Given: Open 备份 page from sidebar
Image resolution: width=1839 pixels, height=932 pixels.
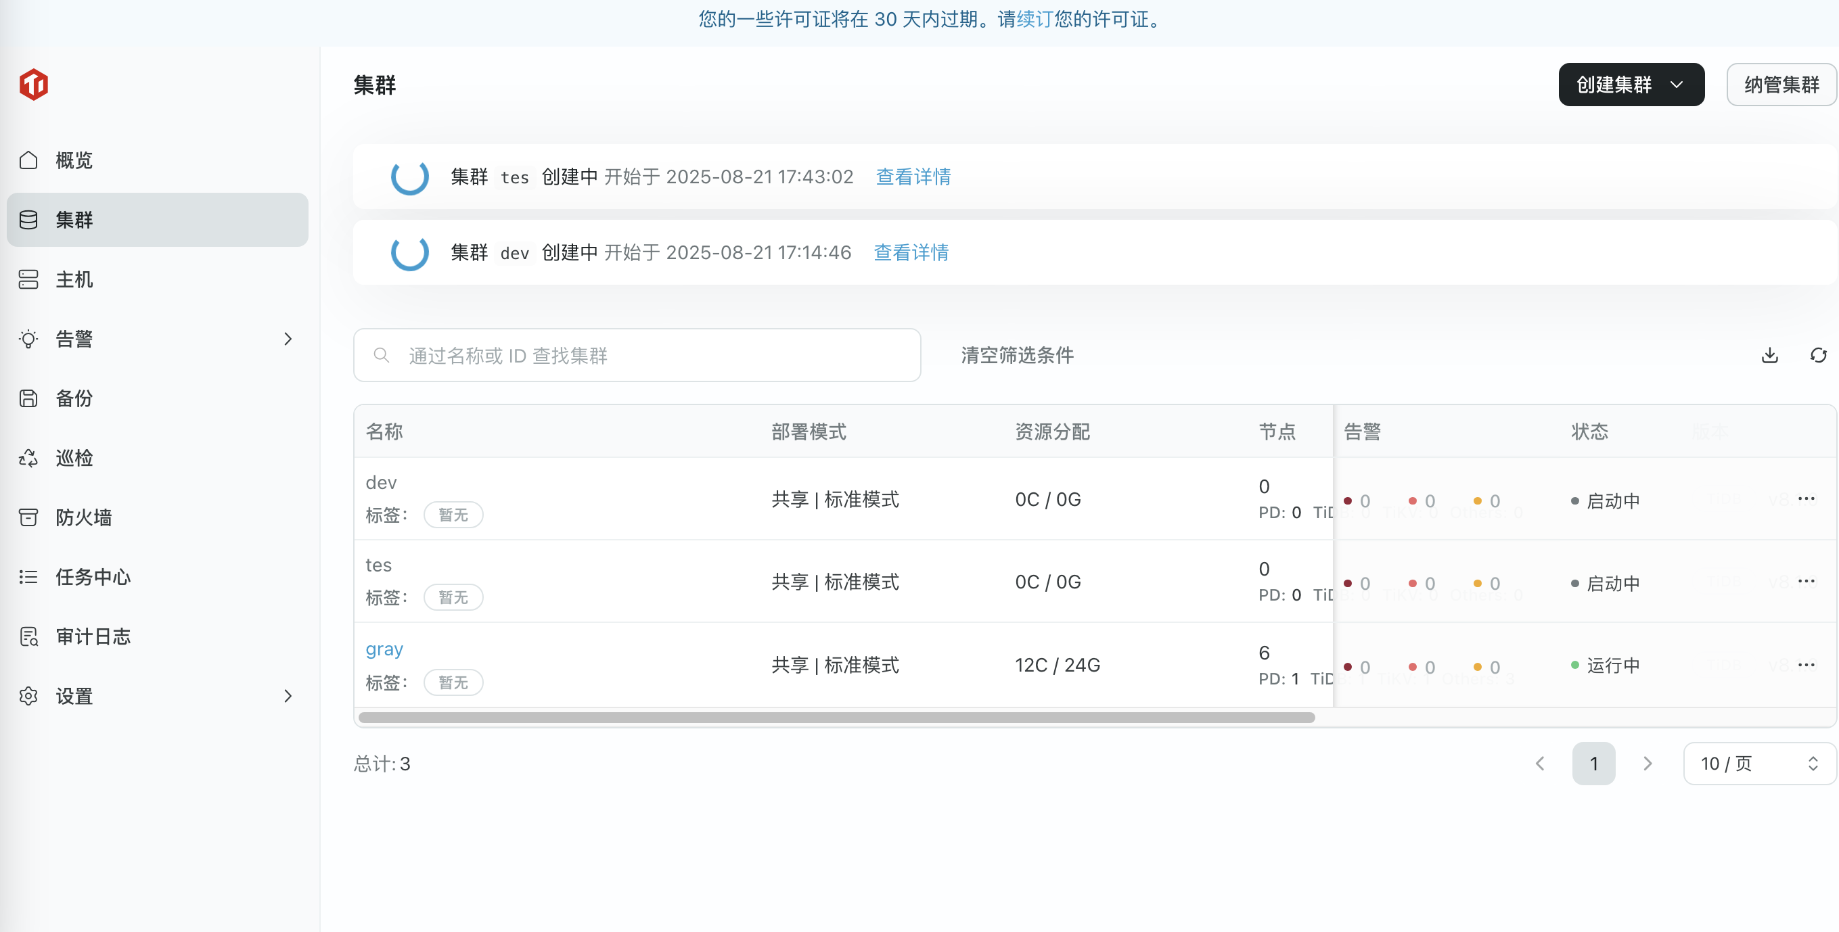Looking at the screenshot, I should tap(74, 398).
